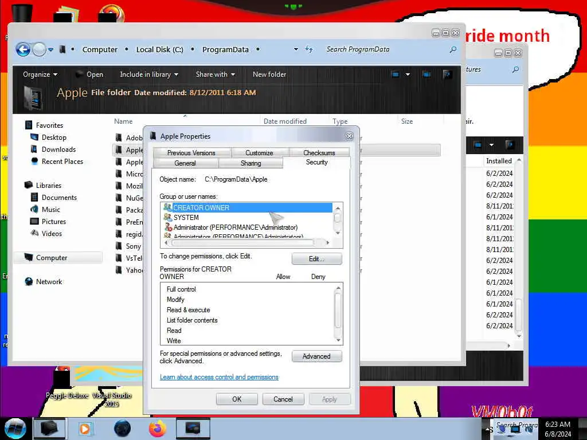The width and height of the screenshot is (587, 440).
Task: Switch to the General tab
Action: [x=185, y=163]
